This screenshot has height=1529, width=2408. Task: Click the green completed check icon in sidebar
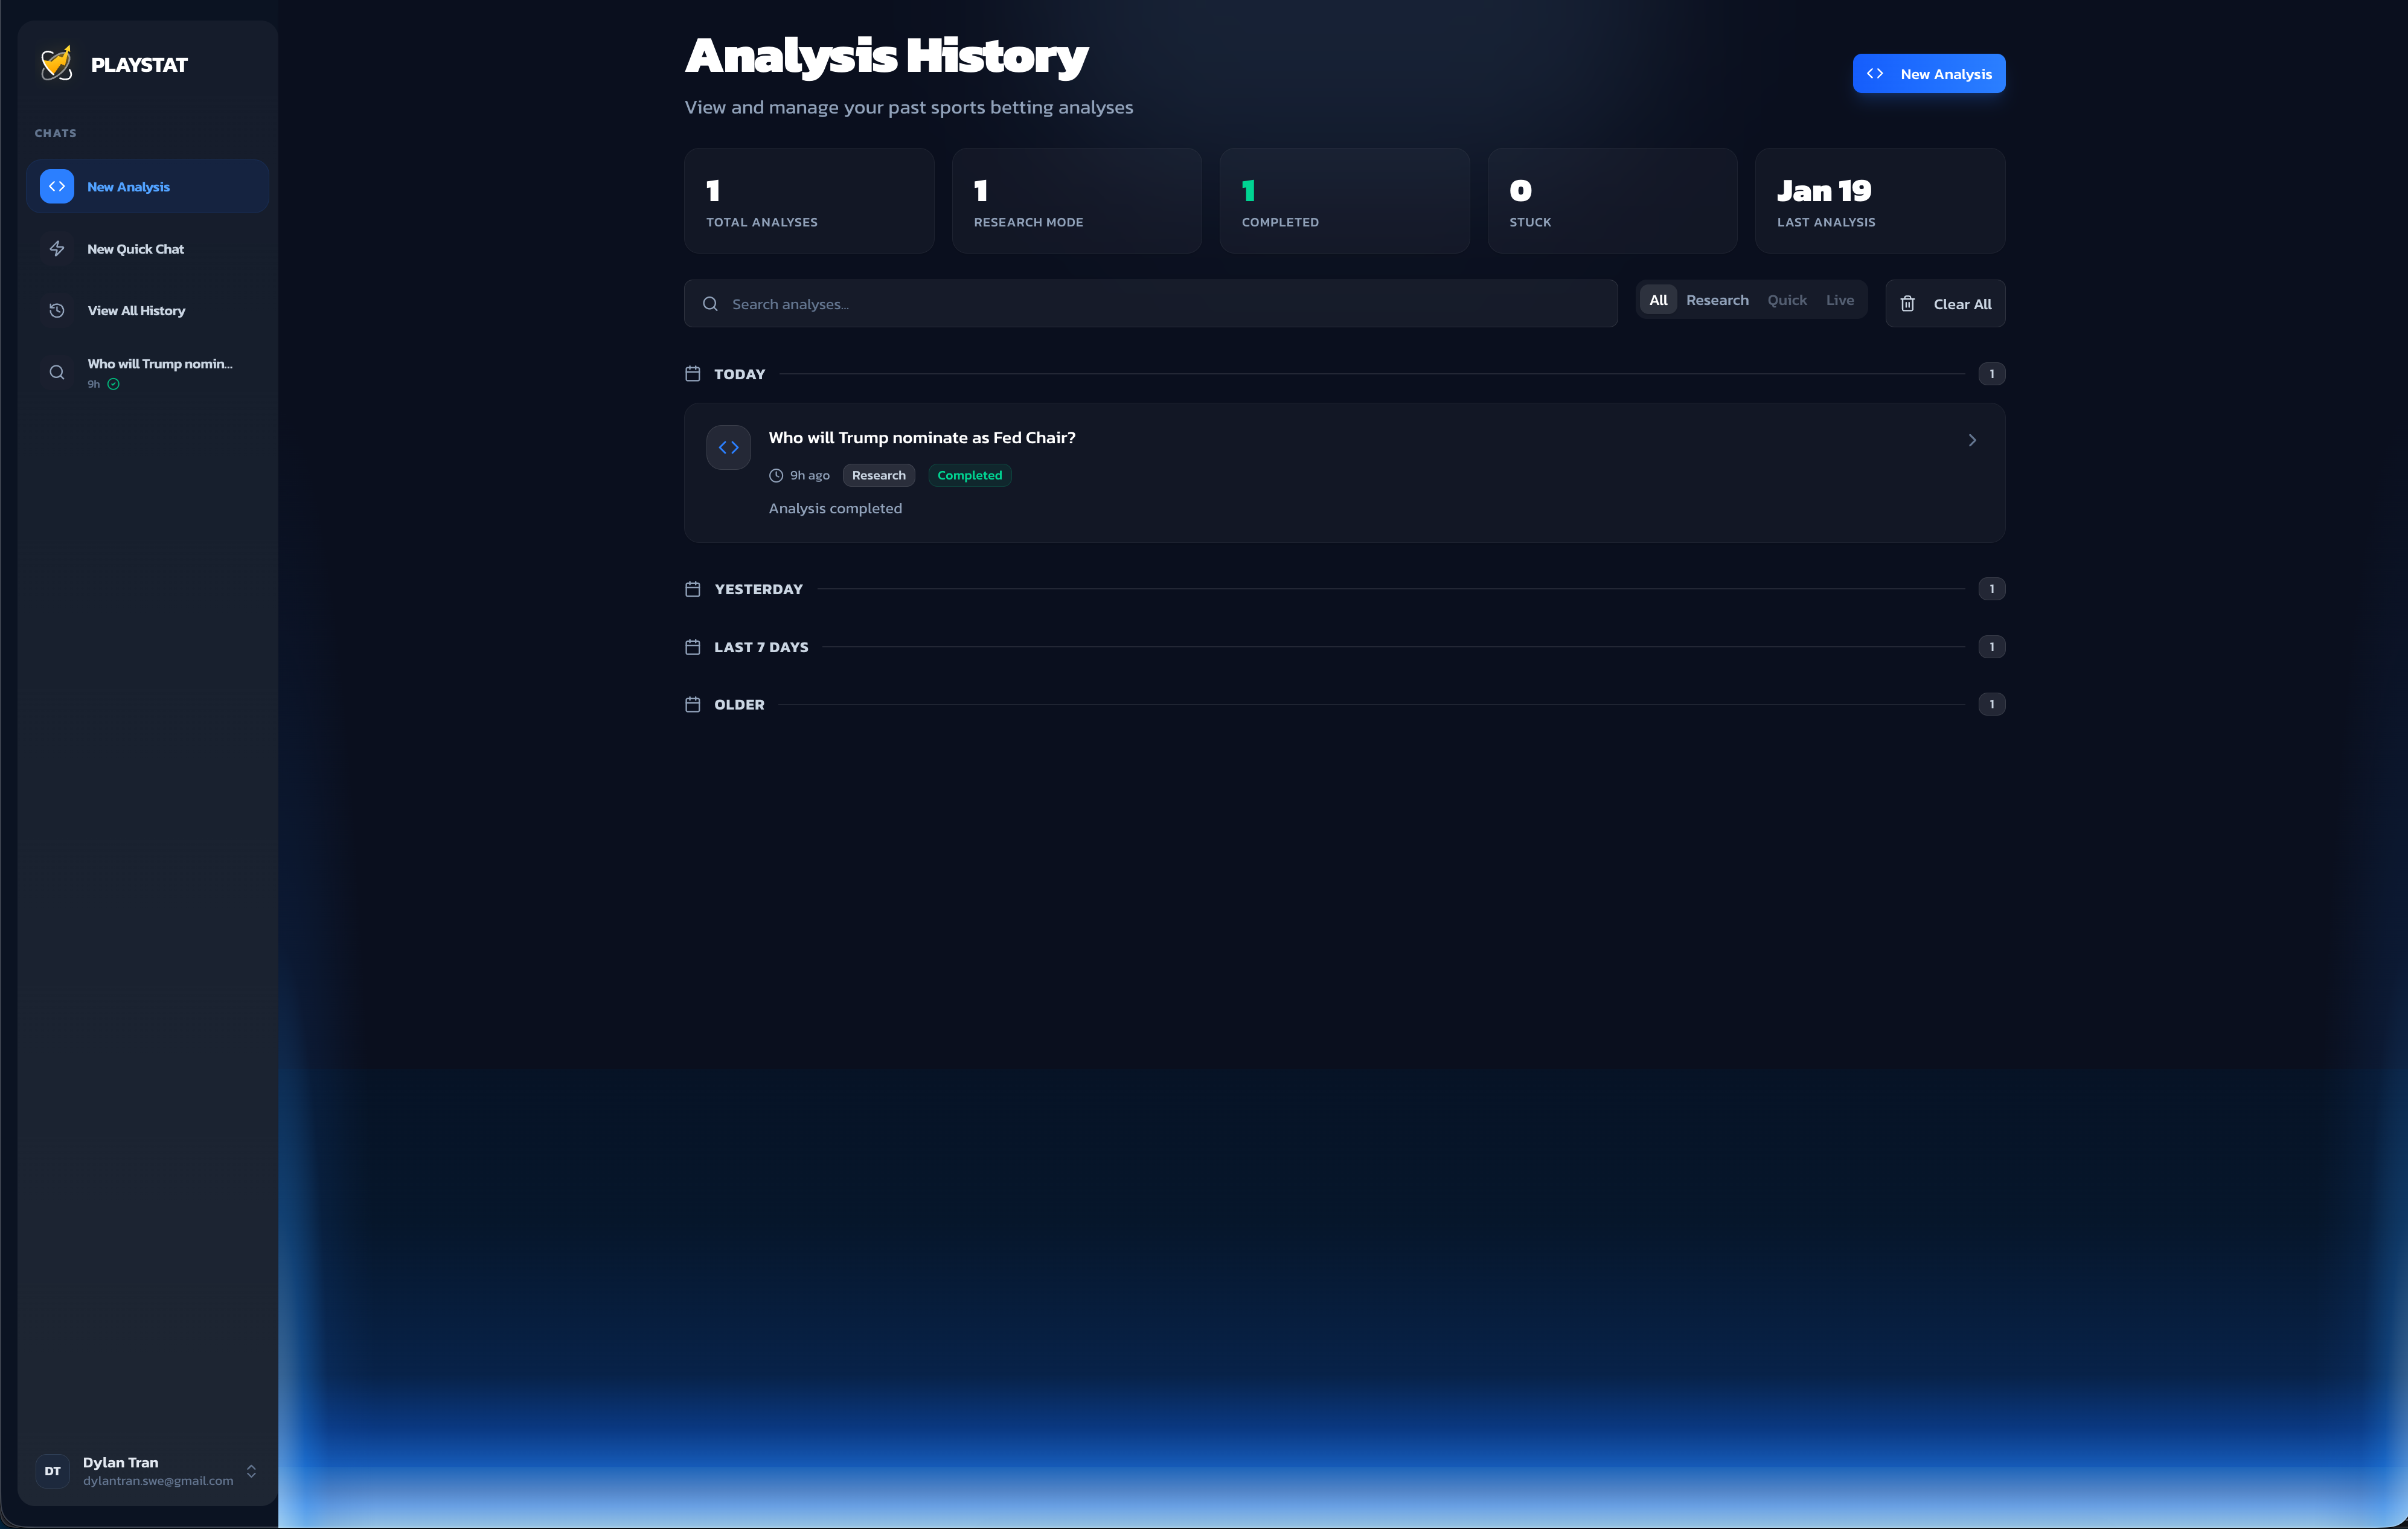(x=113, y=384)
